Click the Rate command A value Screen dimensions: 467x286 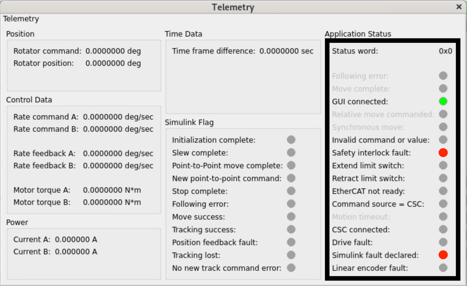[x=118, y=117]
